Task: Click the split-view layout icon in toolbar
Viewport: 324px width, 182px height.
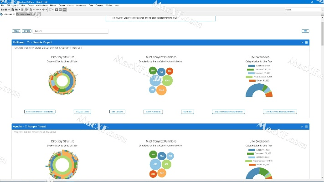Action: click(61, 10)
